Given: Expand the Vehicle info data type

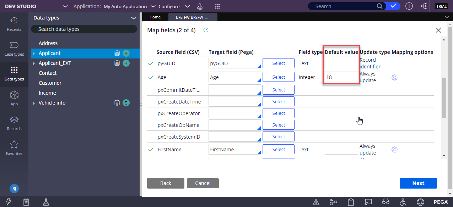Looking at the screenshot, I should pyautogui.click(x=34, y=103).
